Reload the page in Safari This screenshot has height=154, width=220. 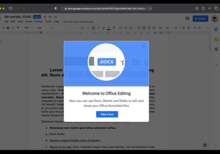(x=151, y=9)
